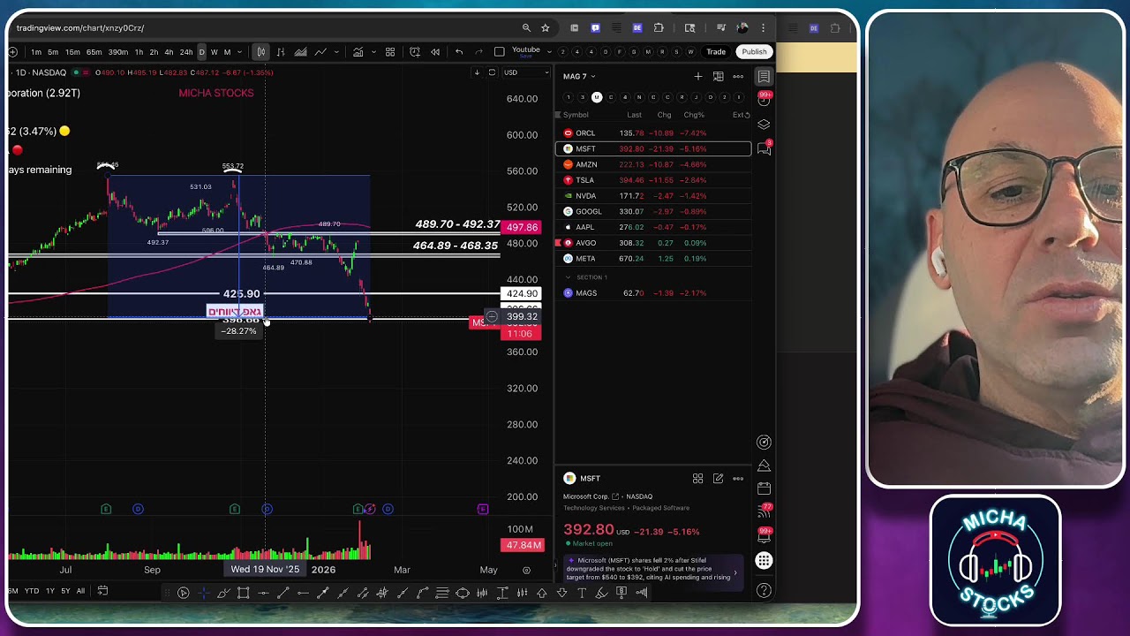Toggle the fullscreen layout square checkbox

tap(500, 52)
